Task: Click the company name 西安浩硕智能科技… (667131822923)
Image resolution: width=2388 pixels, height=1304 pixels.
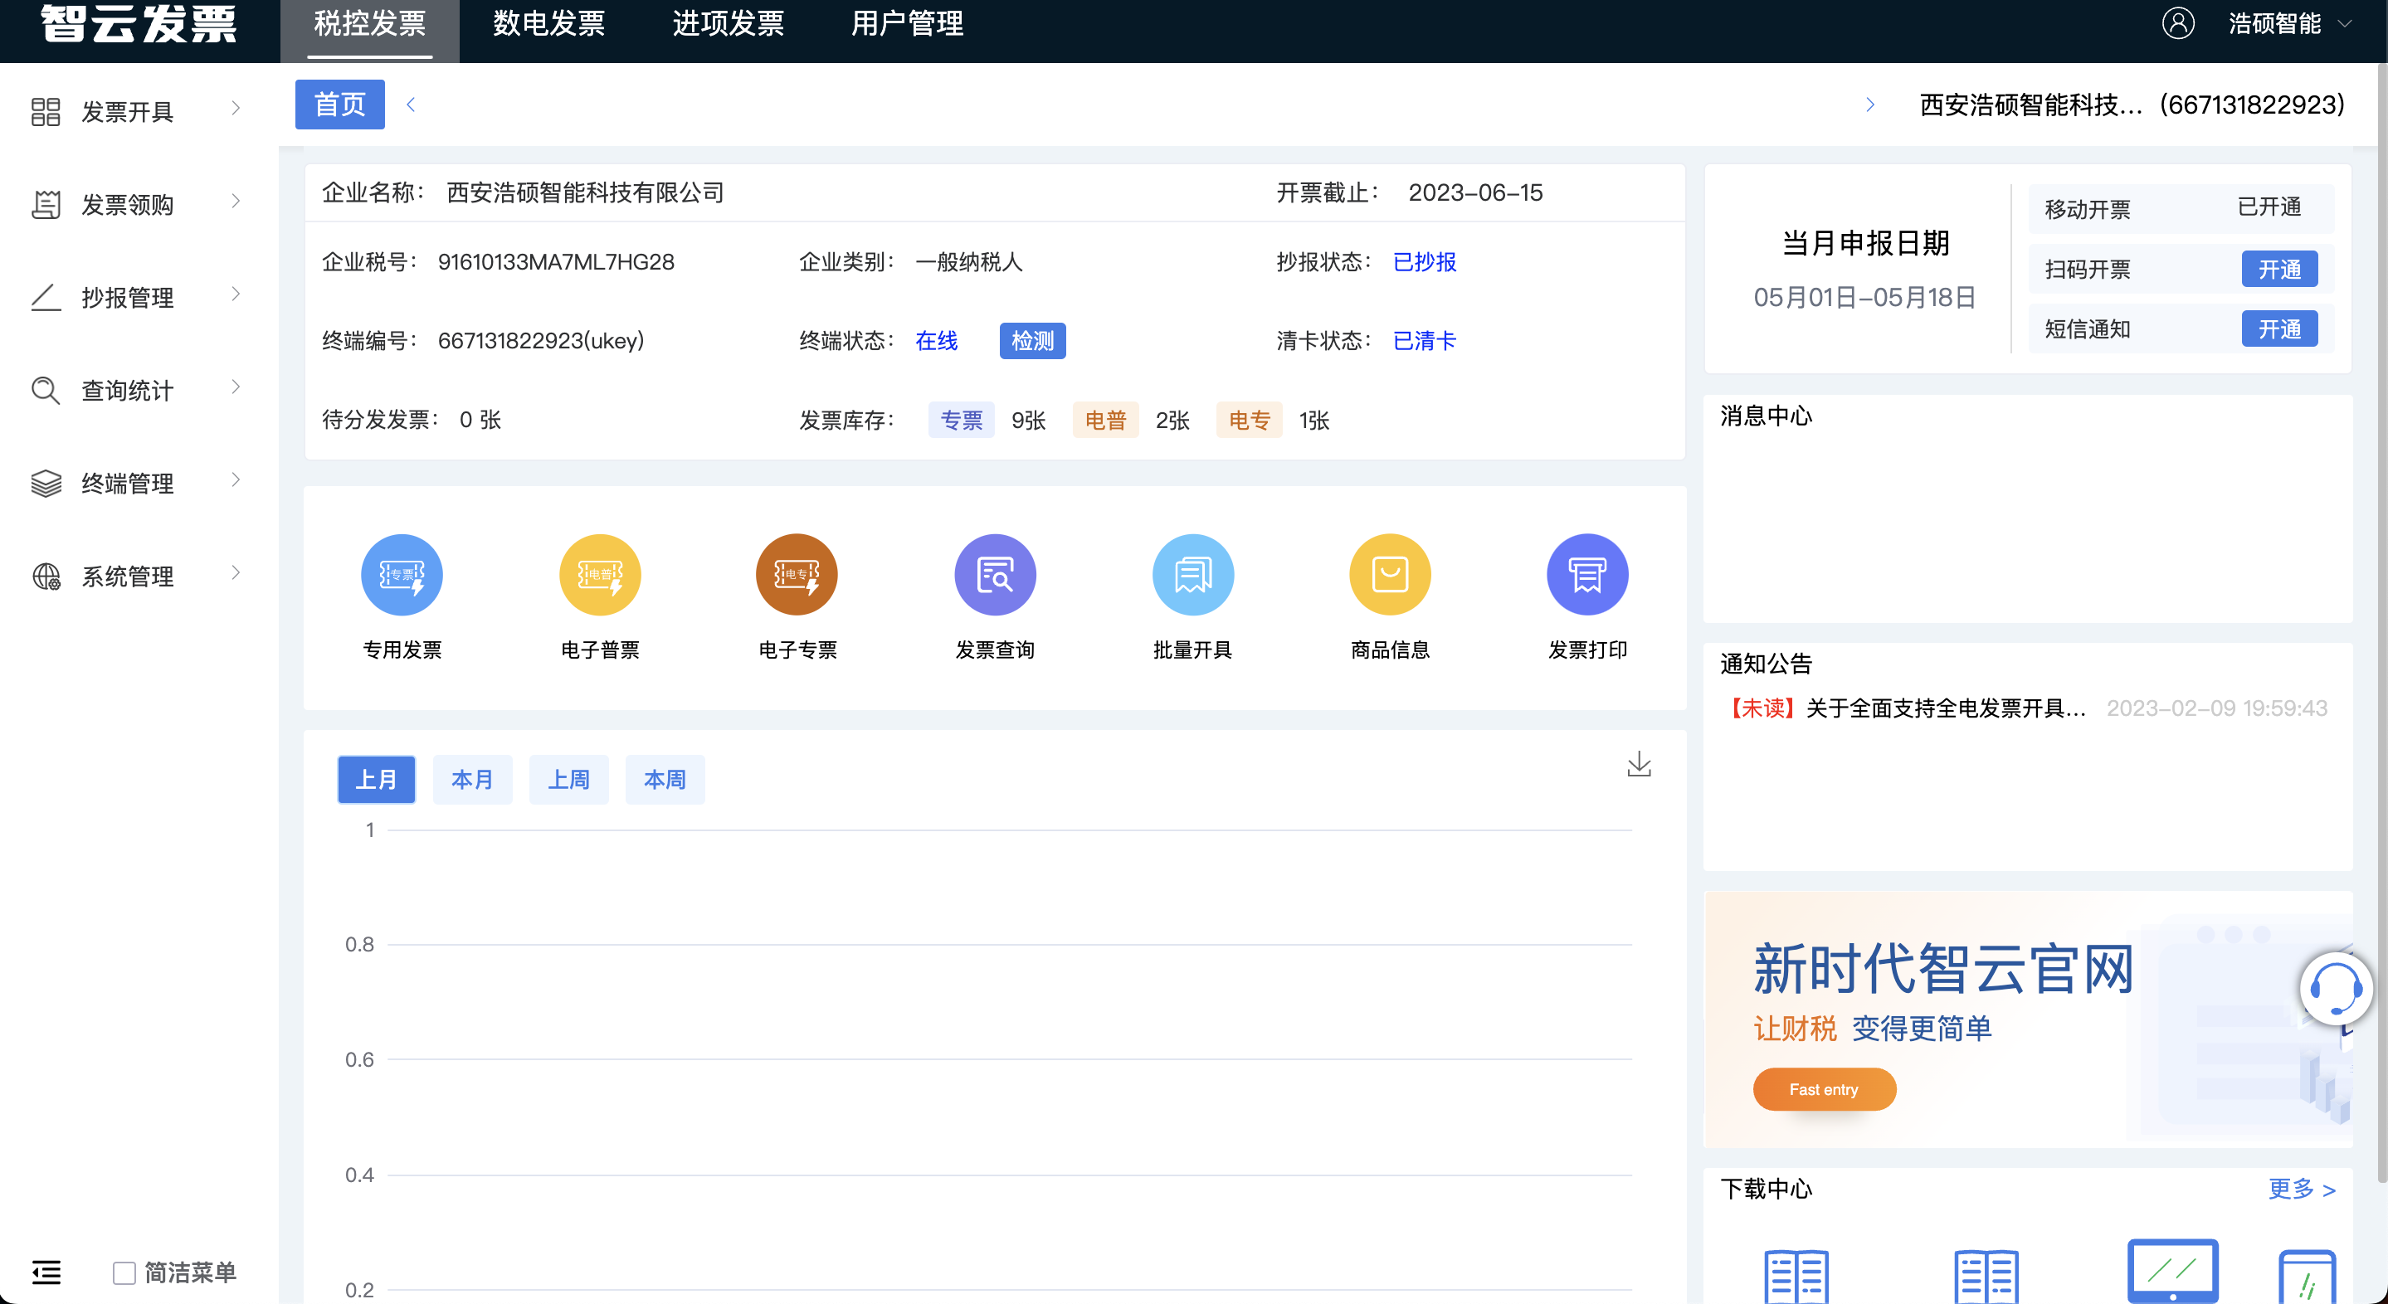Action: click(2132, 105)
